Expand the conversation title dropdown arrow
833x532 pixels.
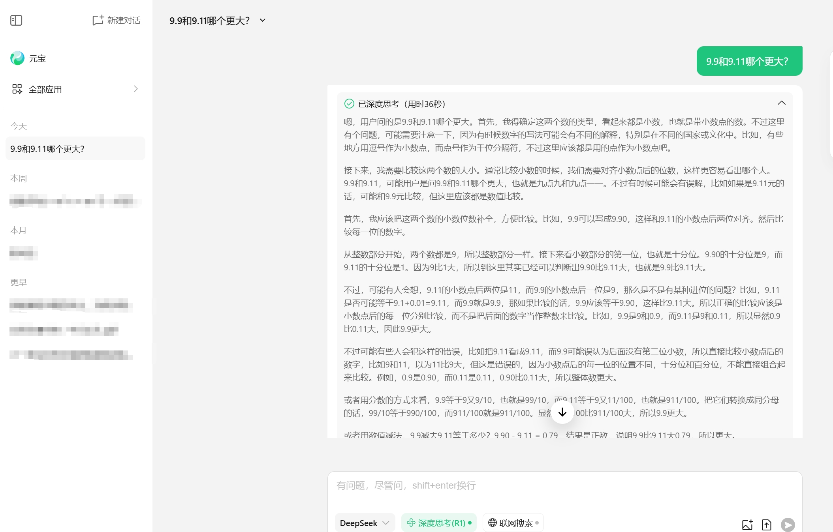click(x=263, y=20)
